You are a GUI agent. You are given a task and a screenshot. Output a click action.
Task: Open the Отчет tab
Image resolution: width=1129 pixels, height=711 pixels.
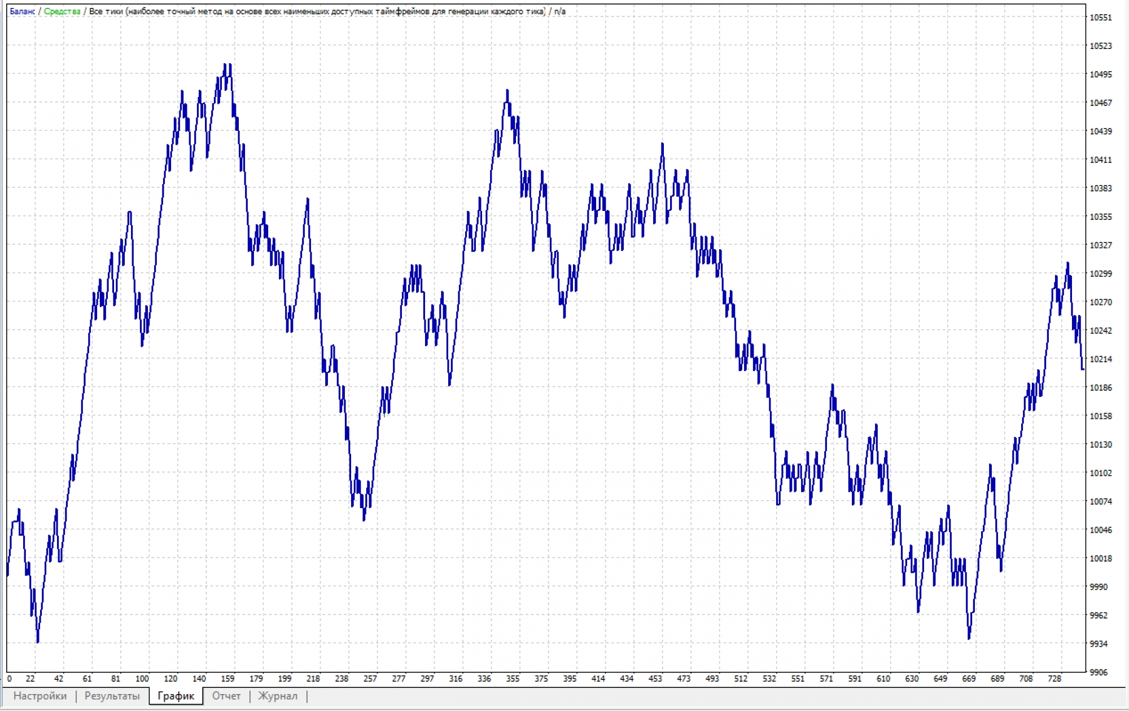226,696
